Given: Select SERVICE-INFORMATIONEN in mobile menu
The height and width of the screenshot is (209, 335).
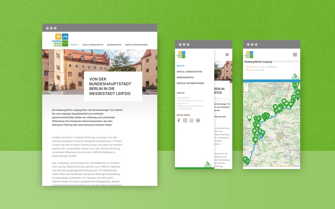Looking at the screenshot, I should pos(190,83).
